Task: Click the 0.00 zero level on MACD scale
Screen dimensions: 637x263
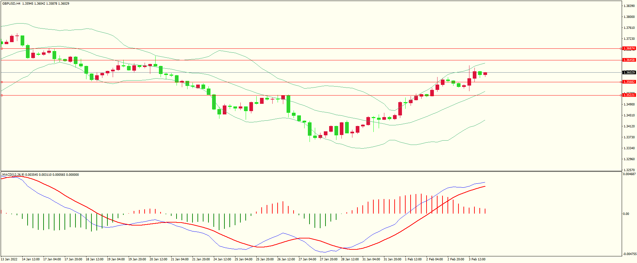Action: [626, 214]
